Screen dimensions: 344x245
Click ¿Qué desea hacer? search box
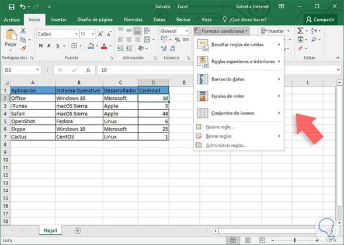click(x=245, y=20)
